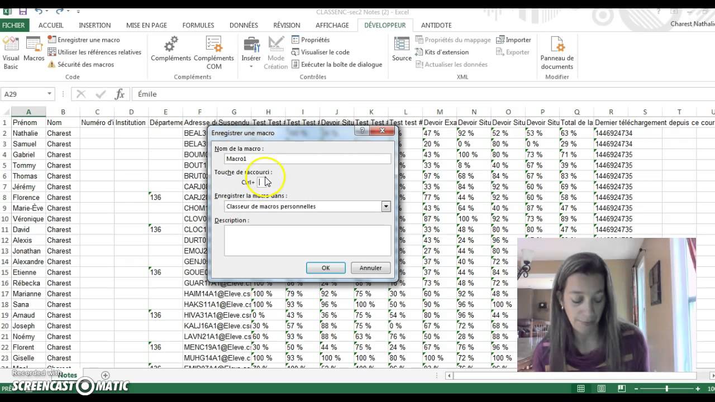Click the macro Description text box
Screen dimensions: 715x402
308,241
